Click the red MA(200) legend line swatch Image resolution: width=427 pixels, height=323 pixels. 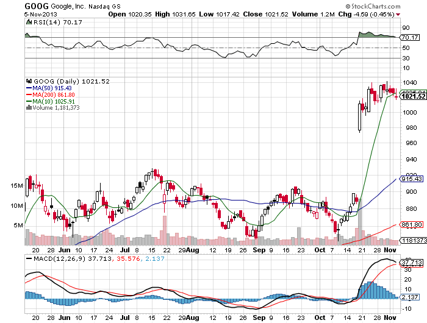pyautogui.click(x=29, y=94)
